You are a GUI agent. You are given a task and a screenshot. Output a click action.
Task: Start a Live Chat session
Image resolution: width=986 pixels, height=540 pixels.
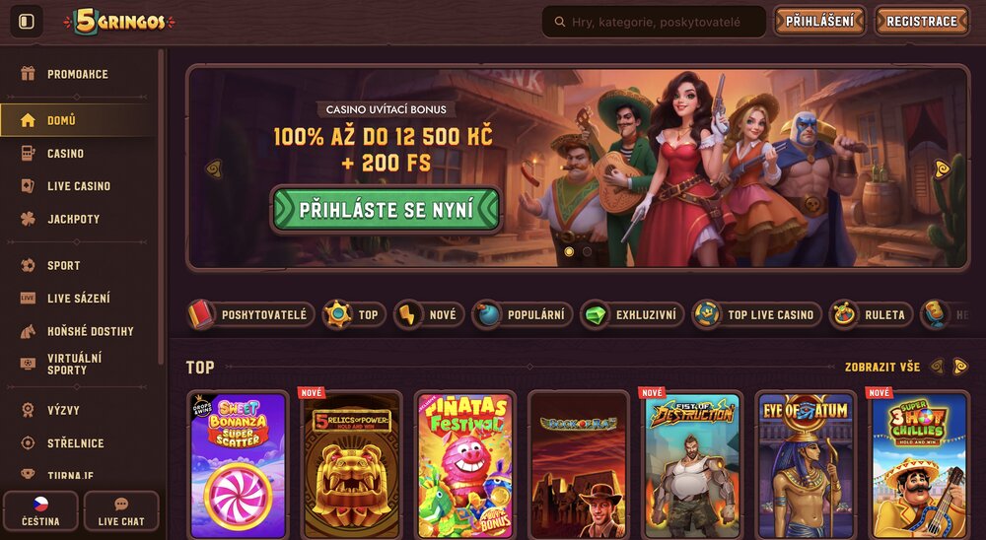coord(121,511)
